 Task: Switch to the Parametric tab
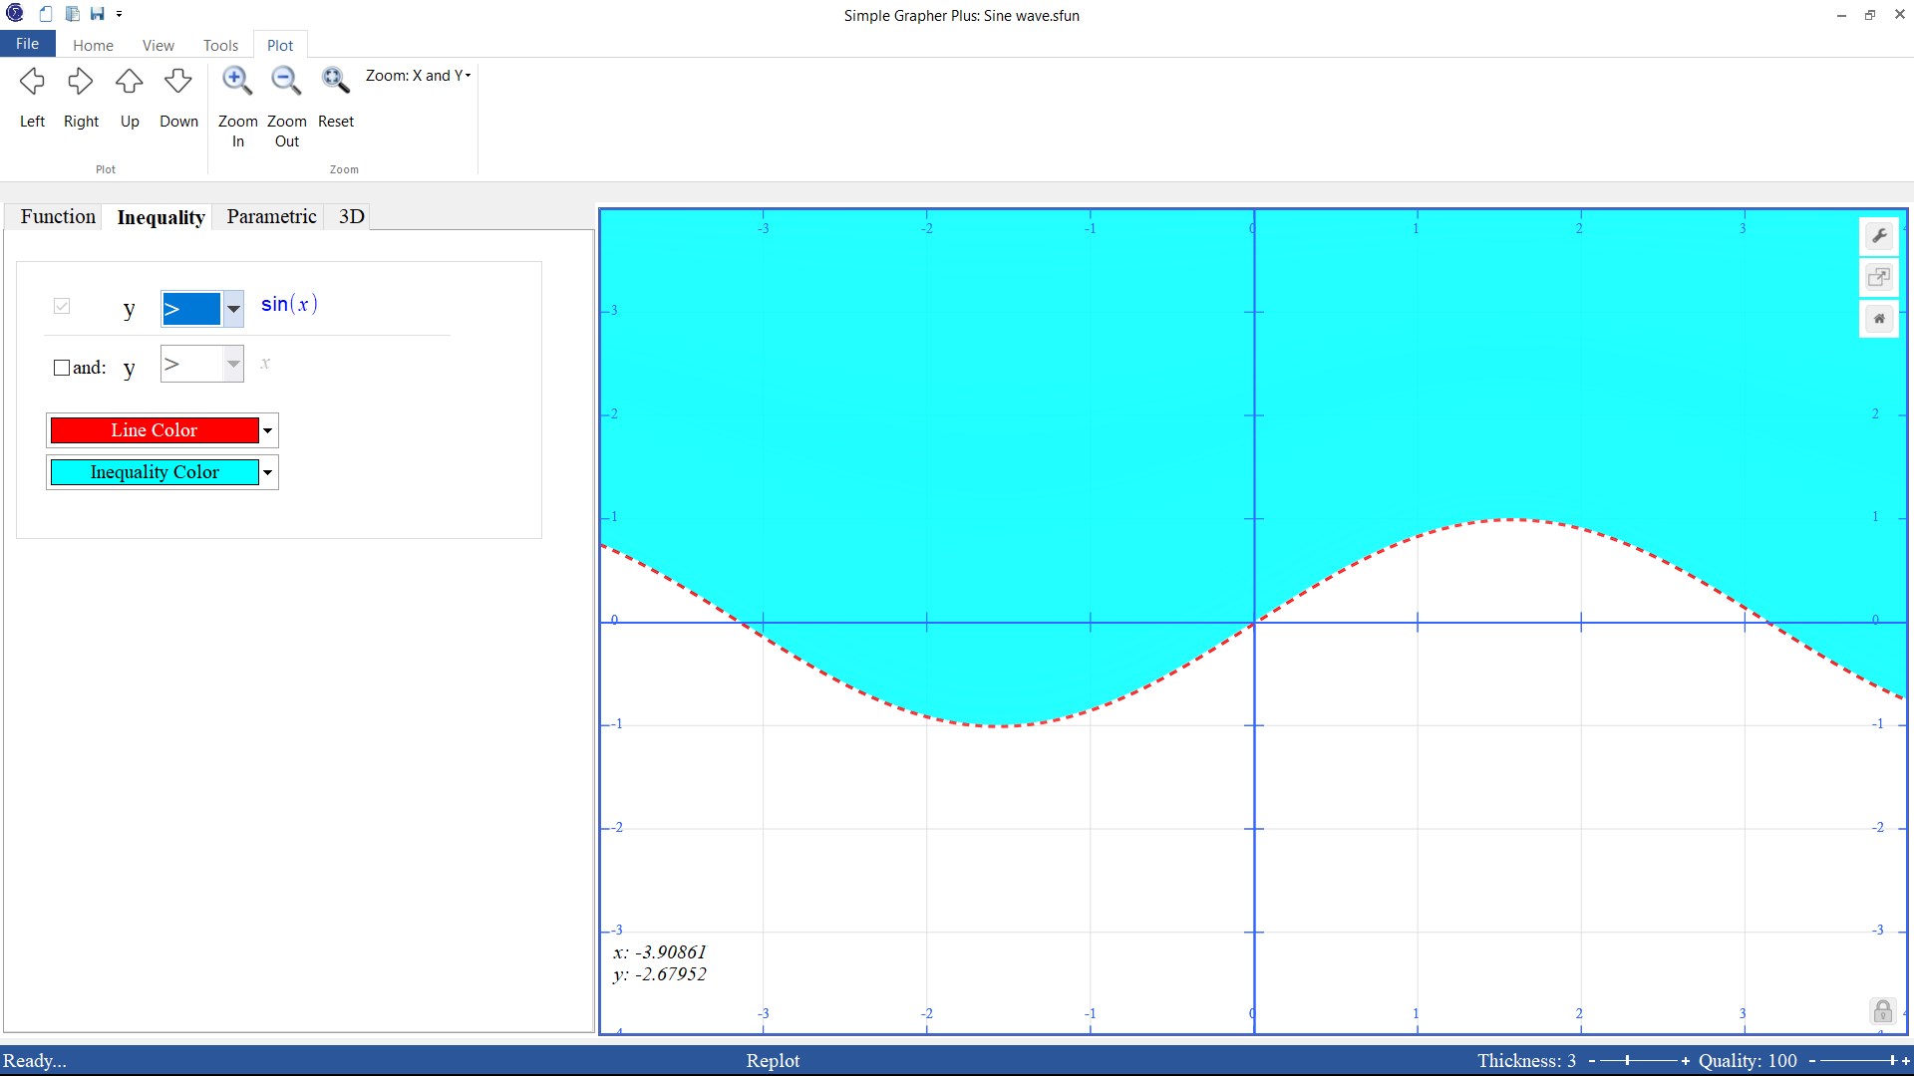tap(271, 216)
